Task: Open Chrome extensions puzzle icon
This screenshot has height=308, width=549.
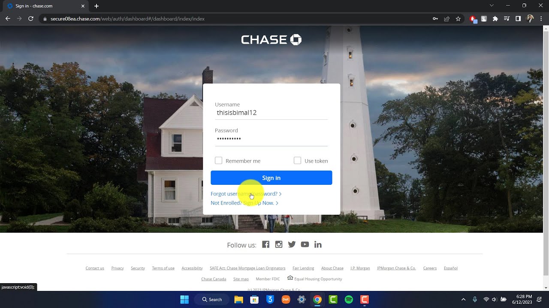Action: click(495, 19)
